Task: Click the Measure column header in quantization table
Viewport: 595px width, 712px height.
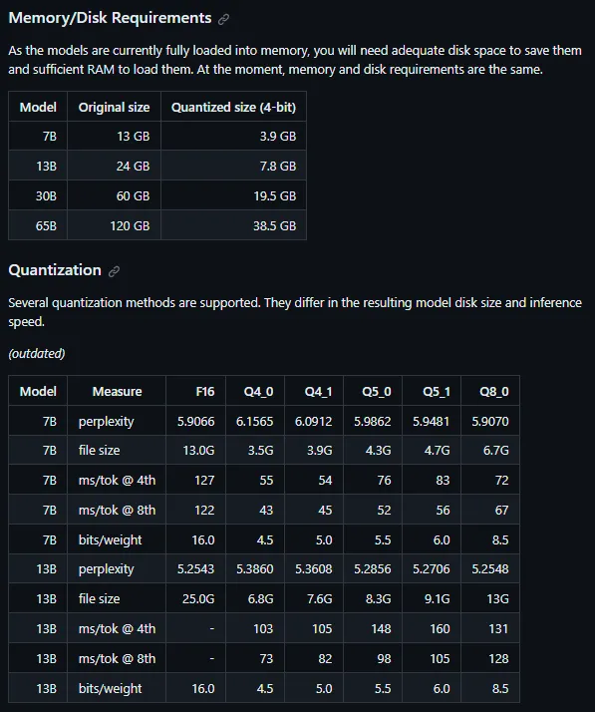Action: [117, 391]
